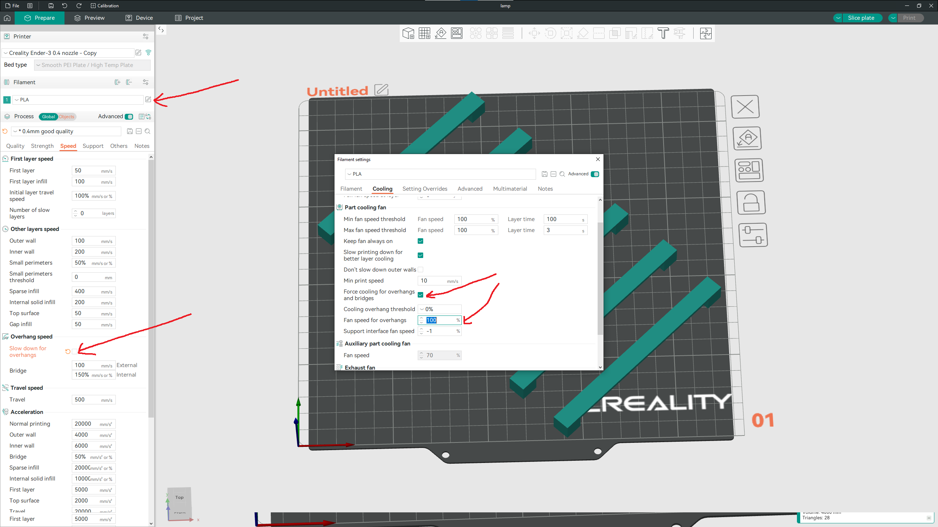Toggle Advanced switch in Filament settings dialog

(x=595, y=174)
